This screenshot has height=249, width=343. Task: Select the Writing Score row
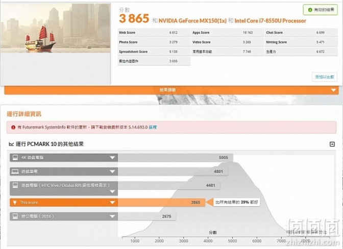[x=301, y=42]
